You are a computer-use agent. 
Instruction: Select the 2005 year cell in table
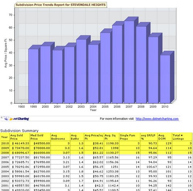5,167
